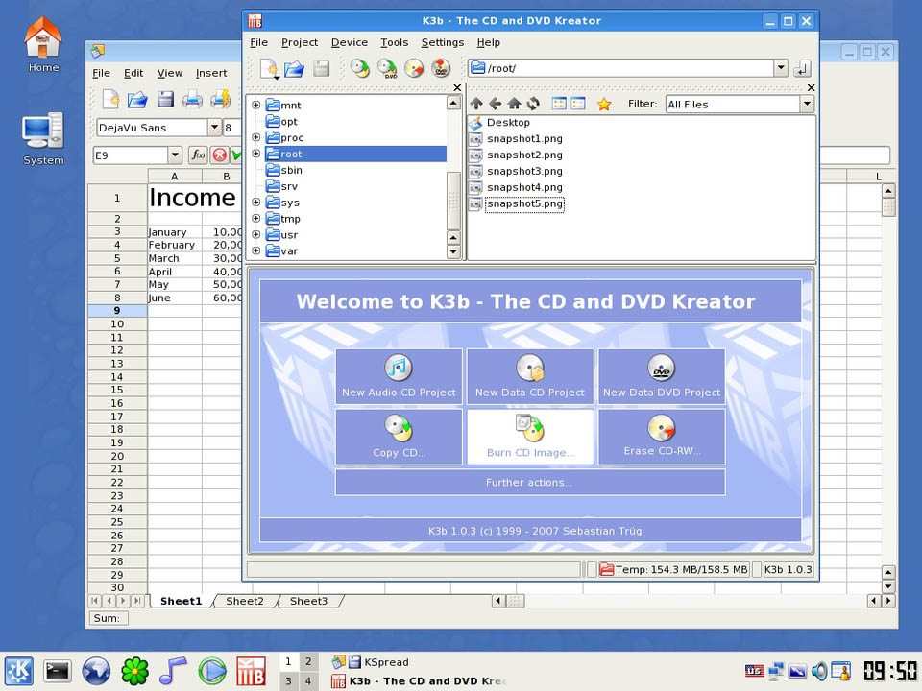Click the Copy CD toolbar icon in K3b
The image size is (922, 691).
pyautogui.click(x=360, y=69)
